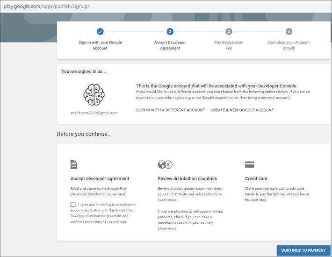Image resolution: width=332 pixels, height=257 pixels.
Task: Click the globe and dollar distribution icon
Action: pos(165,164)
